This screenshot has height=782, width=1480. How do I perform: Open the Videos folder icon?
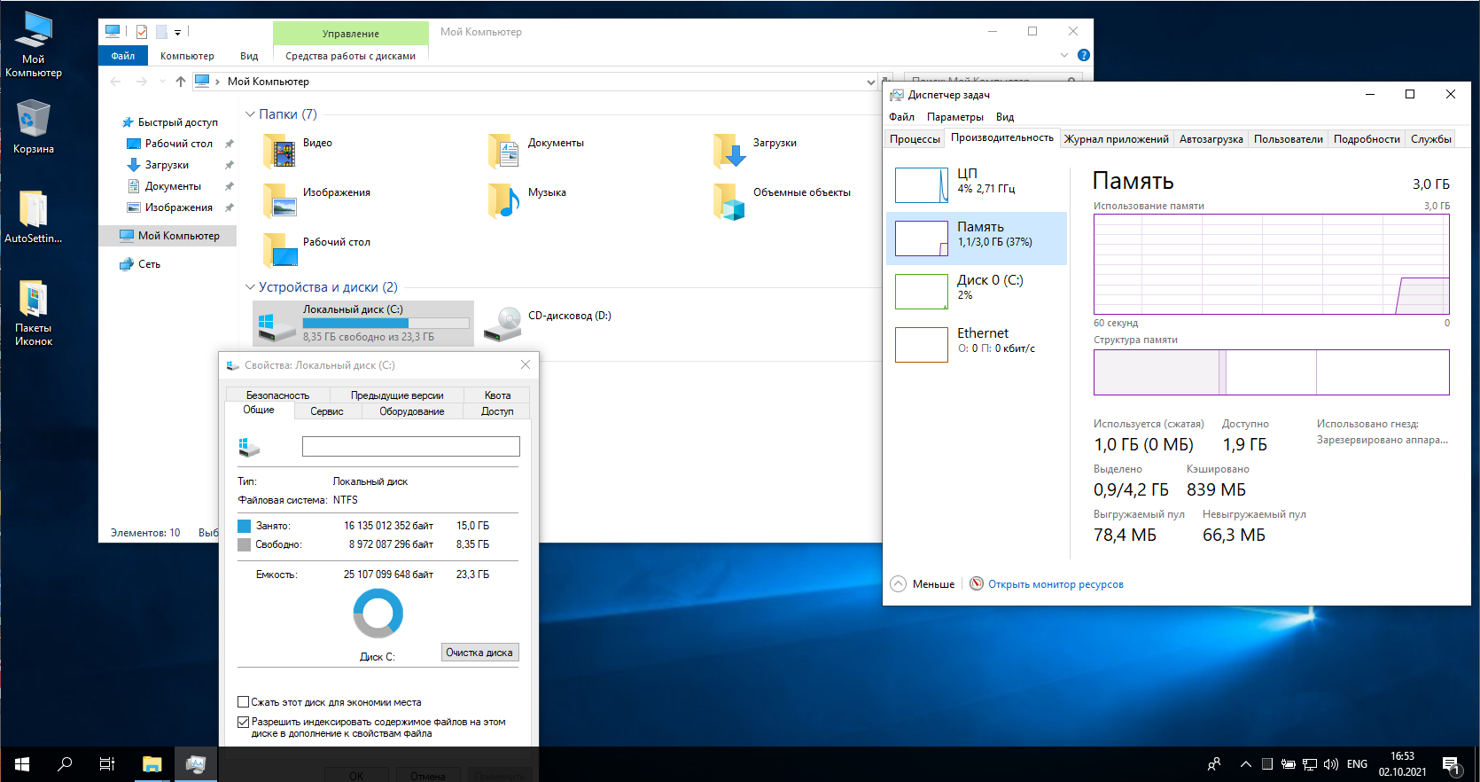click(x=280, y=152)
